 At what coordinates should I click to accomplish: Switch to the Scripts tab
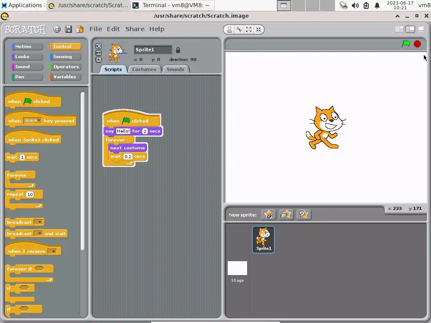pyautogui.click(x=113, y=69)
